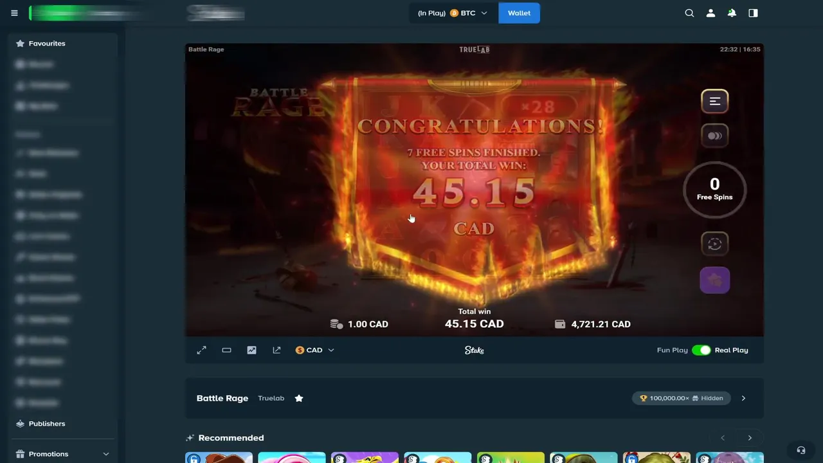Click the TRUELAB logo in game header
This screenshot has width=823, height=463.
pos(475,50)
